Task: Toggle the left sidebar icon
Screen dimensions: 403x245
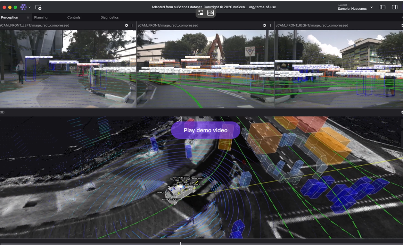Action: tap(383, 7)
